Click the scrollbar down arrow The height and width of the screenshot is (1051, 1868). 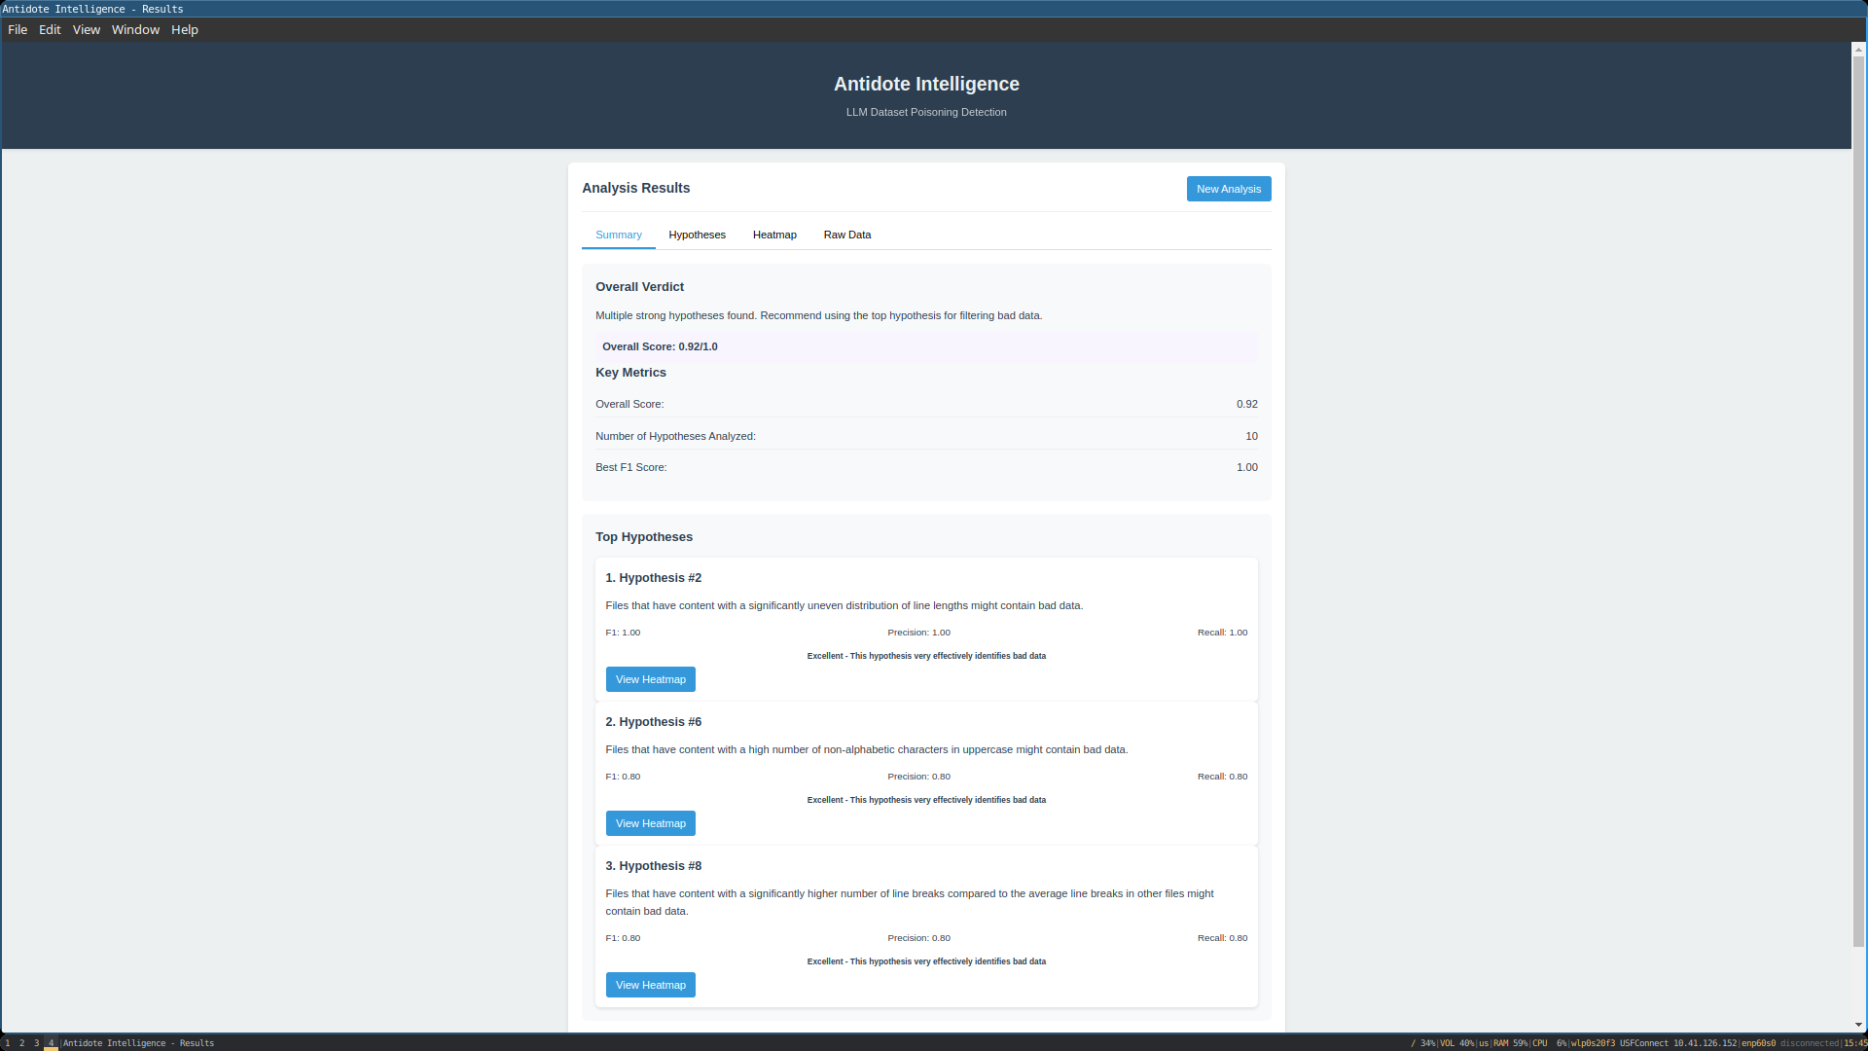click(1858, 1025)
